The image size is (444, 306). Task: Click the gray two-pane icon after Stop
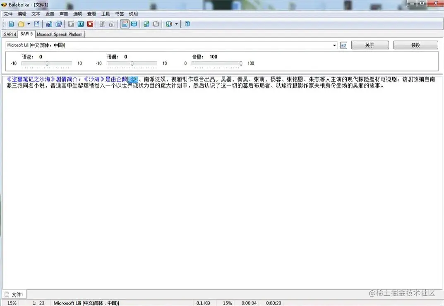point(103,24)
